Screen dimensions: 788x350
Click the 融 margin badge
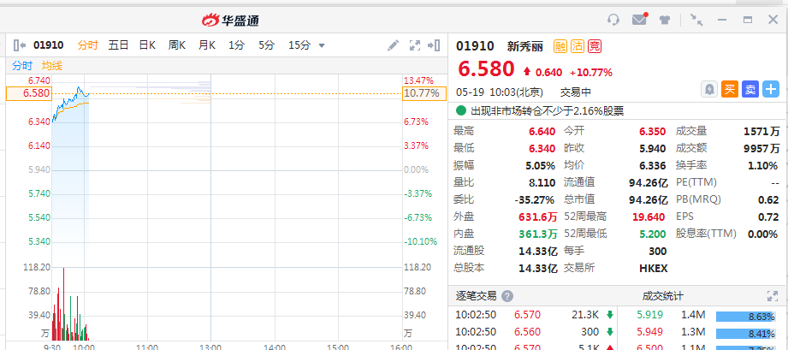[560, 47]
